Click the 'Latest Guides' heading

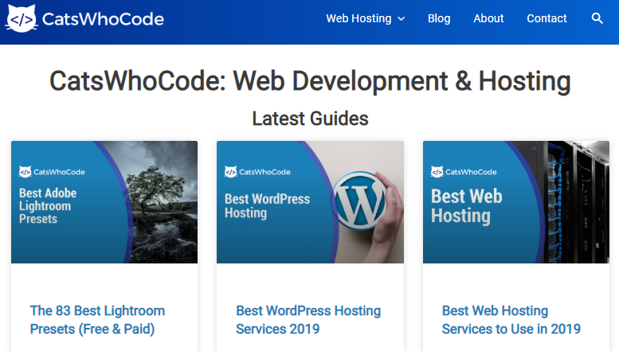pos(310,119)
